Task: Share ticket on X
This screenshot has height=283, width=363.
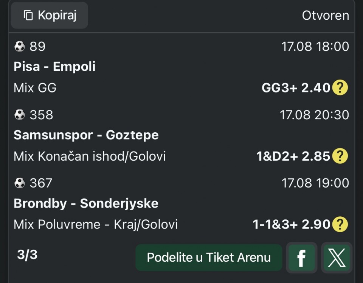Action: 337,257
